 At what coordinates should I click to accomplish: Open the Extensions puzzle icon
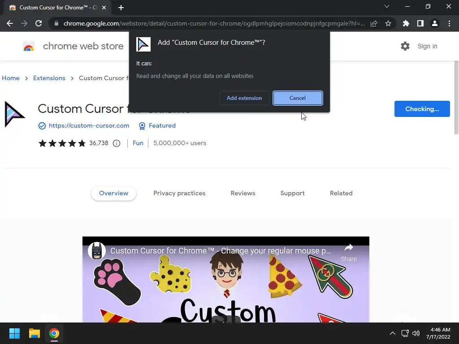406,23
